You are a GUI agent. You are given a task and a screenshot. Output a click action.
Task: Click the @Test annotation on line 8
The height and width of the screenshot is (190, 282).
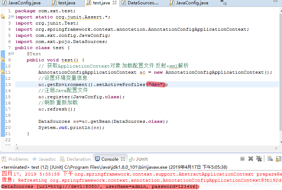coord(34,54)
